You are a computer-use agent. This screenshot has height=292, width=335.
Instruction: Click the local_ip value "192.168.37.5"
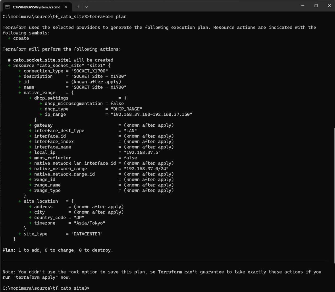(x=142, y=152)
